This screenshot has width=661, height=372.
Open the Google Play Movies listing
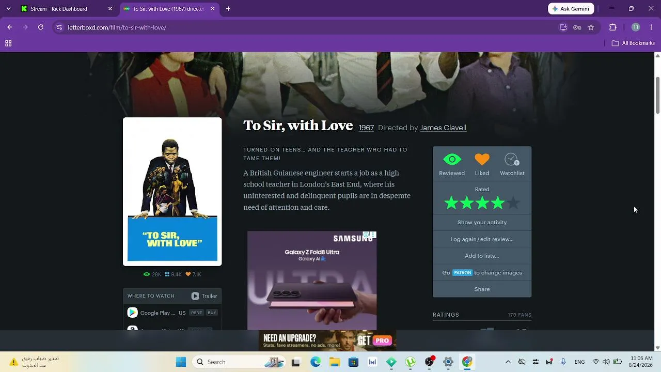(x=157, y=313)
